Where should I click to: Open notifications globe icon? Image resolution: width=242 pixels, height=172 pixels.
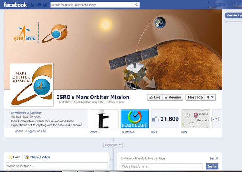coord(45,5)
